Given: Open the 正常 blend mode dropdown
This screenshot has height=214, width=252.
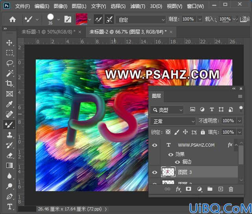Looking at the screenshot, I should pyautogui.click(x=173, y=121).
